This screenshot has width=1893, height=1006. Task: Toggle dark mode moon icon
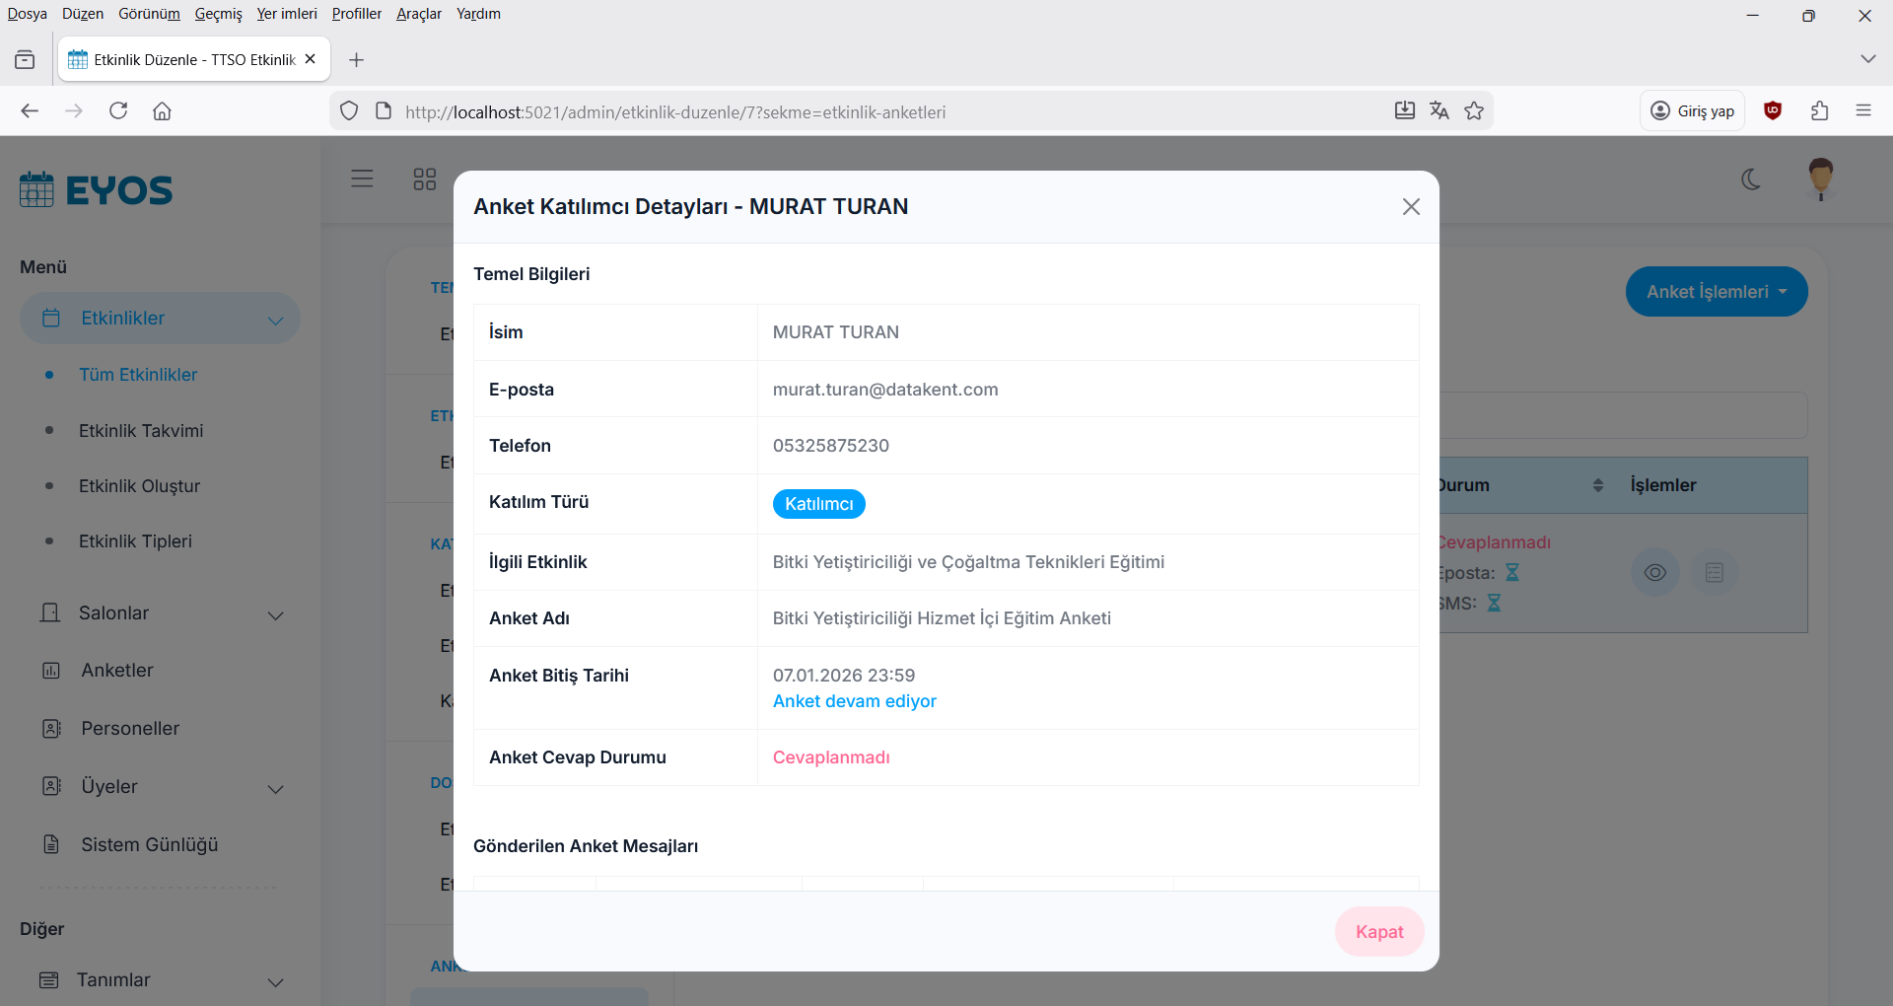(1751, 180)
